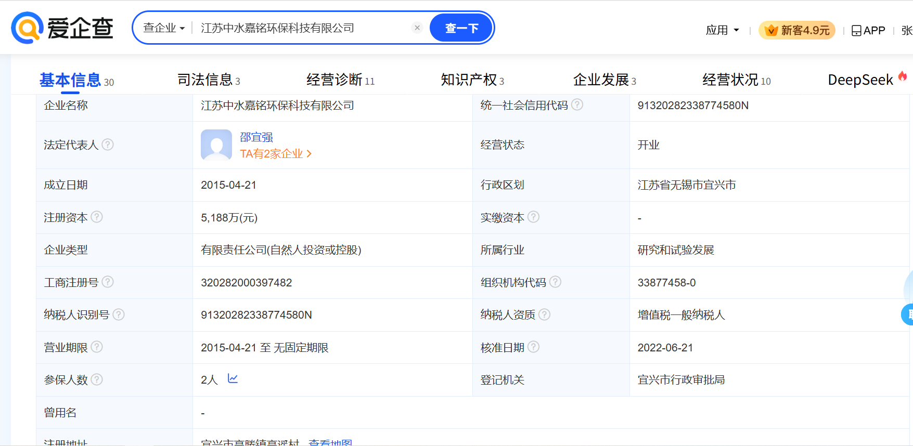Click the 320282000397482 registration number
Image resolution: width=913 pixels, height=446 pixels.
247,283
